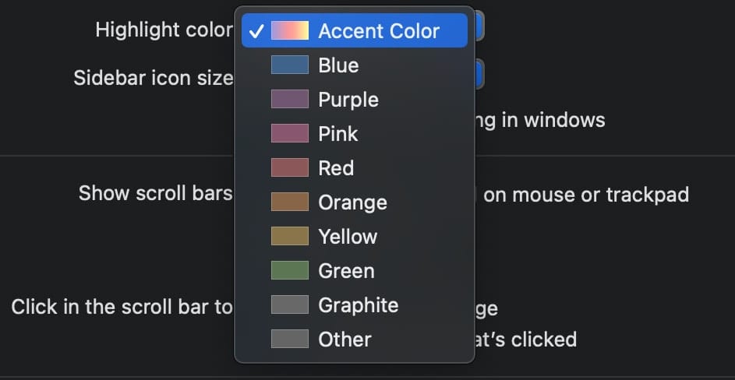
Task: Choose the Orange color swatch
Action: click(290, 202)
